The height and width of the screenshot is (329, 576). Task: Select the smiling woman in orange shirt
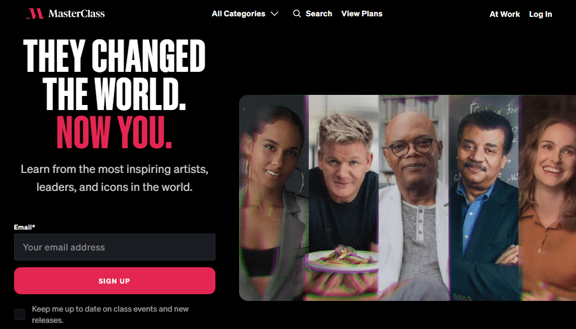(547, 198)
